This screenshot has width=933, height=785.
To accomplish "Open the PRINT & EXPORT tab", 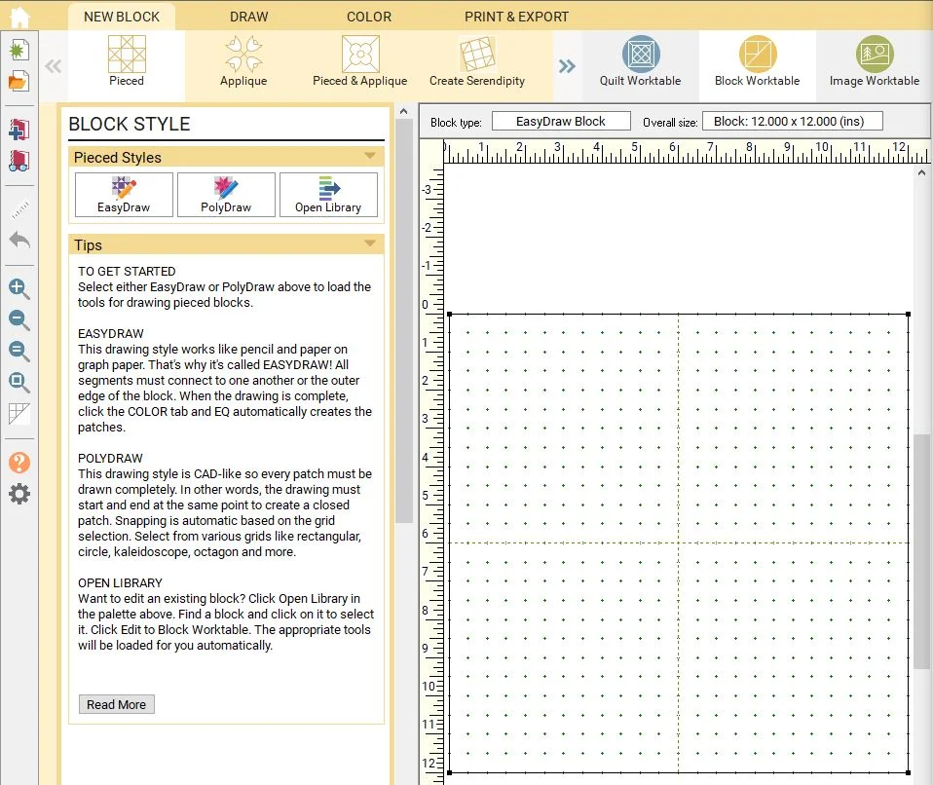I will (516, 17).
